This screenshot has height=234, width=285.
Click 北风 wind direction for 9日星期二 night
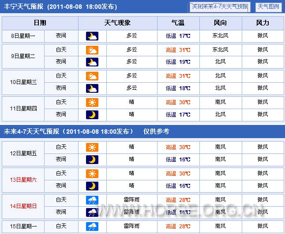(220, 62)
